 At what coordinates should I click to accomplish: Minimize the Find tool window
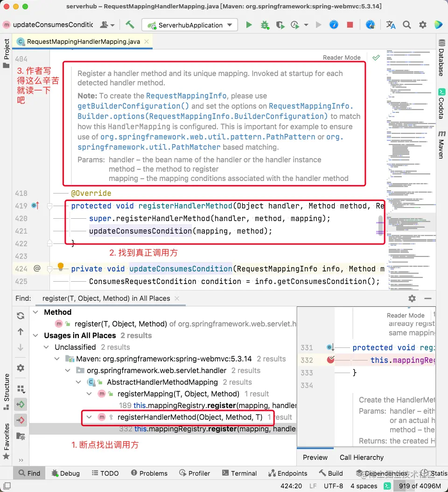click(427, 298)
